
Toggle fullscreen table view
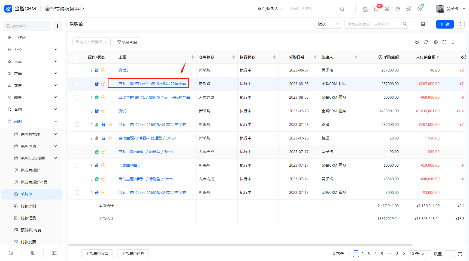click(444, 42)
